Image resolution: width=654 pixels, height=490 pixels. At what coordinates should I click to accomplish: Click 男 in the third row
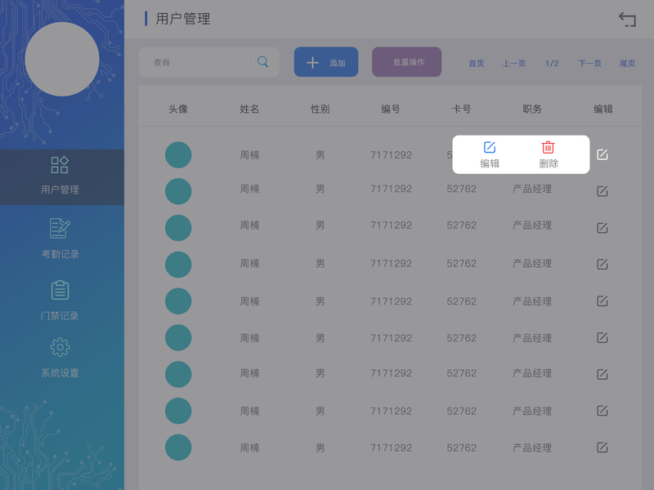point(320,225)
